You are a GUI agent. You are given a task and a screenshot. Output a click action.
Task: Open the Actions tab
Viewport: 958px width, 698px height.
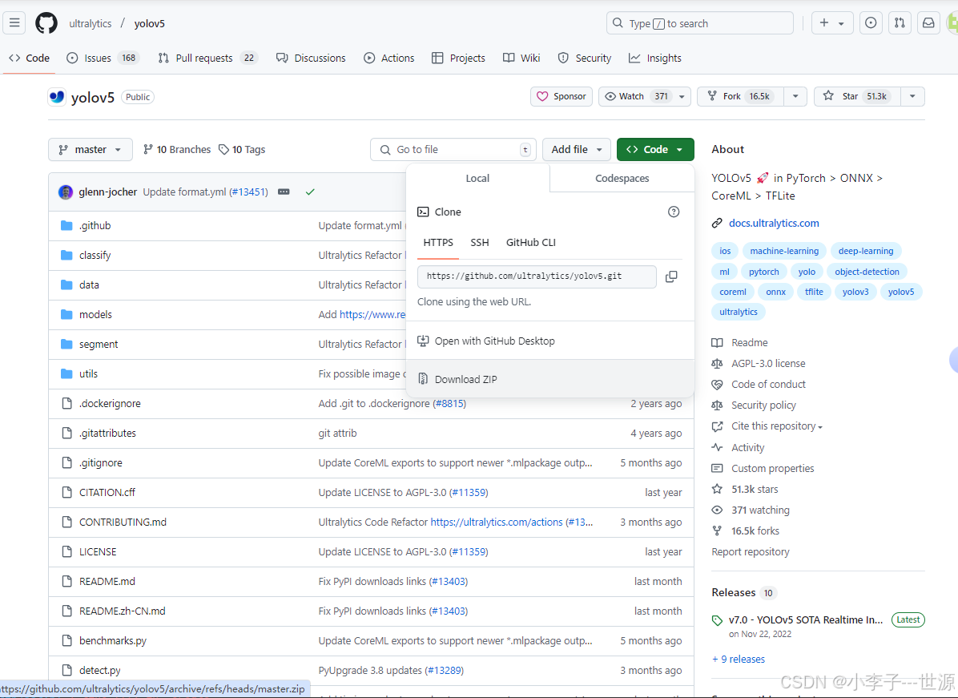[388, 58]
